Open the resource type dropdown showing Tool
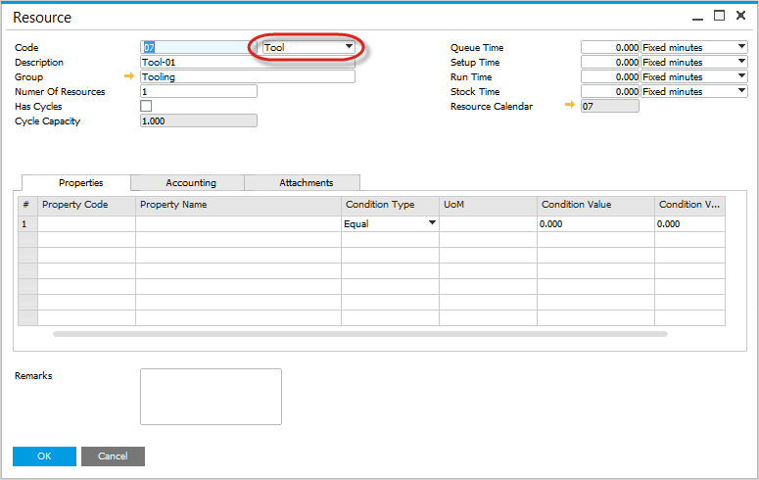This screenshot has height=480, width=759. pos(308,47)
